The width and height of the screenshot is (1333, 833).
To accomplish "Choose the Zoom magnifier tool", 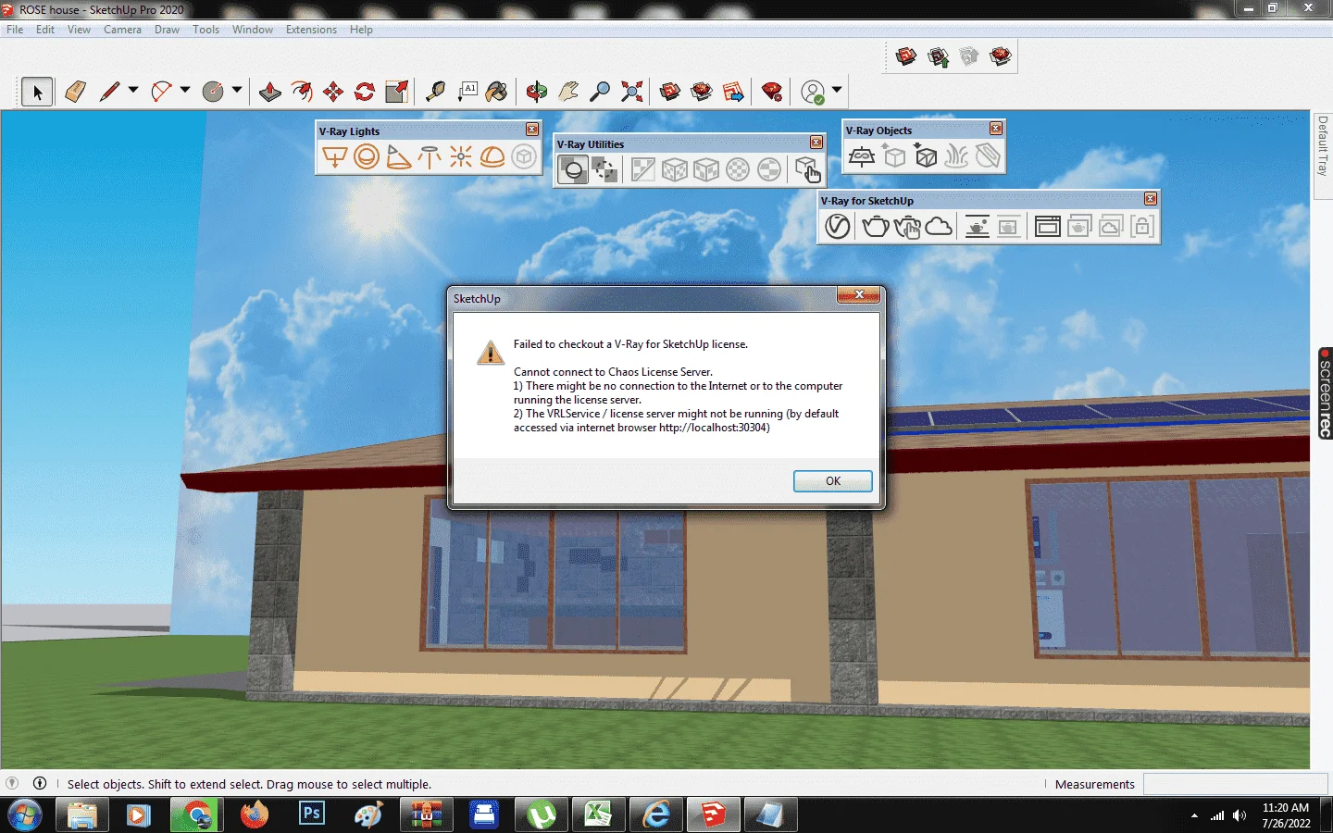I will 600,91.
